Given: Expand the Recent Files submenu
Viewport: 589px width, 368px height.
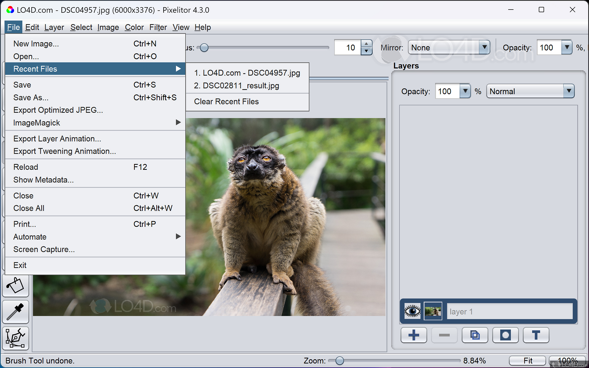Looking at the screenshot, I should 95,69.
